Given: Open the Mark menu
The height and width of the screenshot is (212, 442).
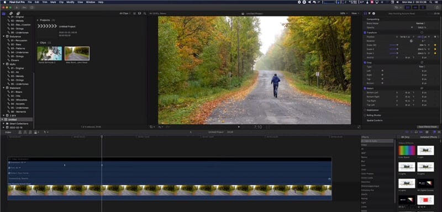Looking at the screenshot, I should tap(53, 2).
